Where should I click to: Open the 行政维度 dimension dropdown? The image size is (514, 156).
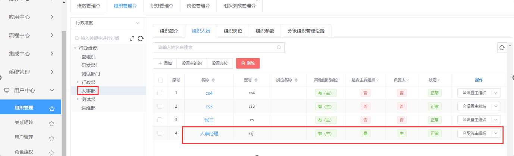pos(108,23)
